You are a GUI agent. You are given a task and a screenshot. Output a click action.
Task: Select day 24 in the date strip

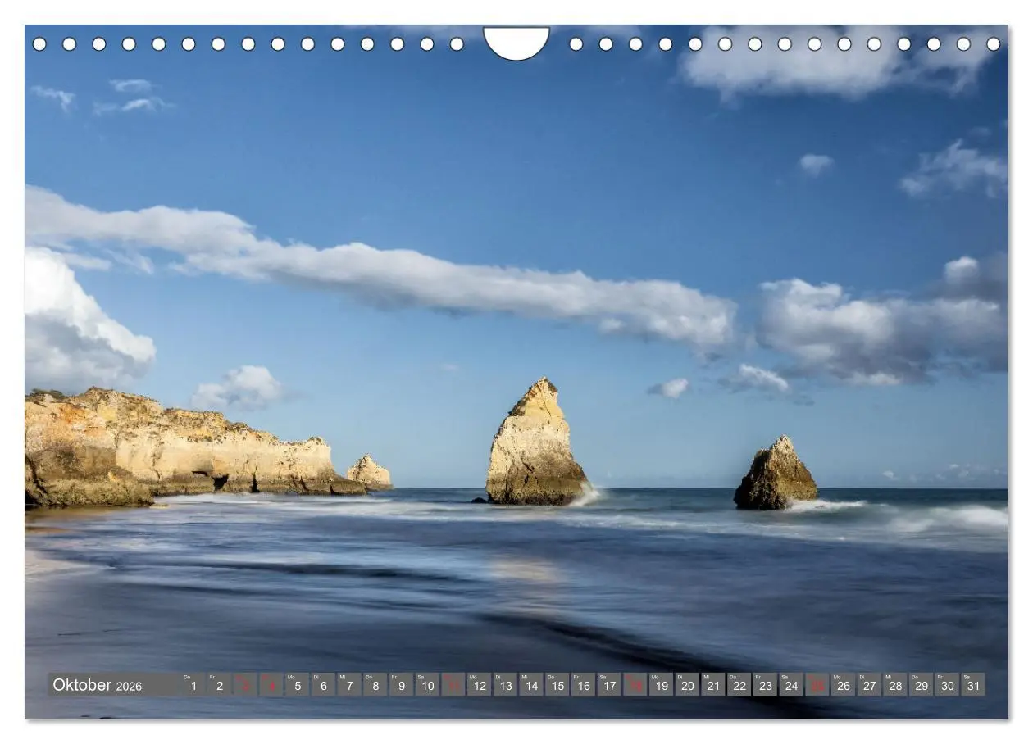click(x=791, y=685)
